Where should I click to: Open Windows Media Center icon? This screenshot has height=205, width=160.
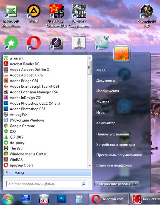coord(6,154)
